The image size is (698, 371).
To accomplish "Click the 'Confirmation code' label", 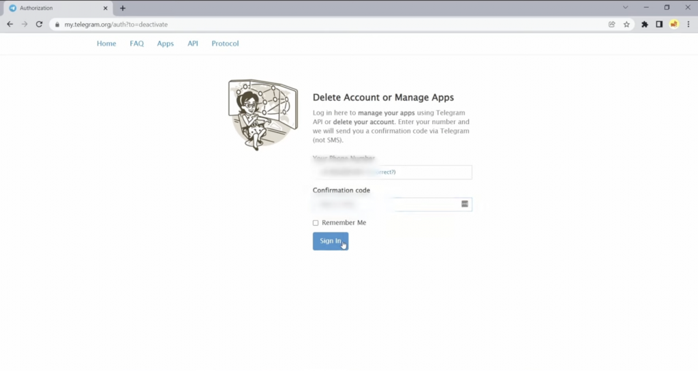I will coord(341,190).
